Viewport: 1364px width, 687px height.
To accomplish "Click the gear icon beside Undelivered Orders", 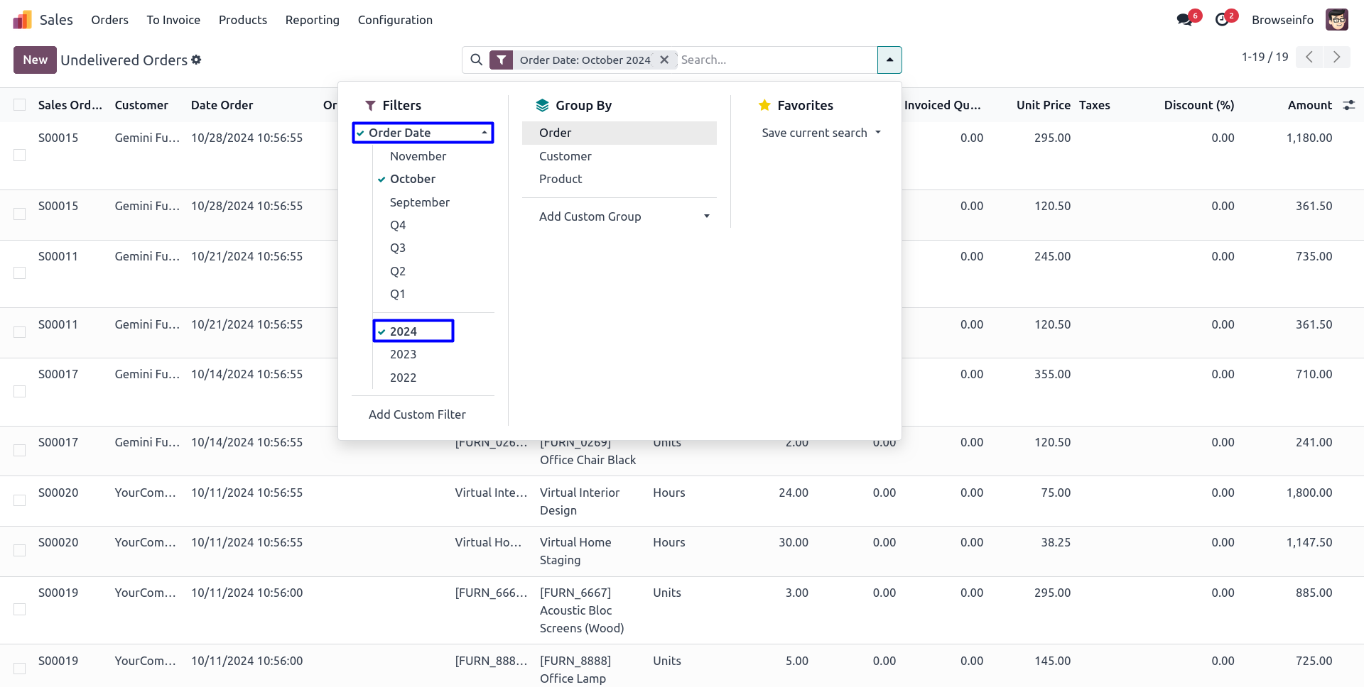I will point(197,60).
